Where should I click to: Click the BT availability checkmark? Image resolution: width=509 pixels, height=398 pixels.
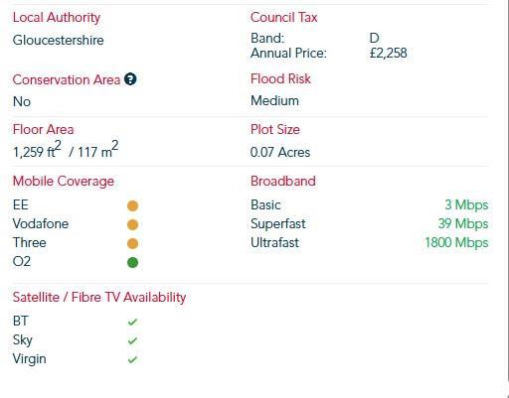(x=132, y=322)
